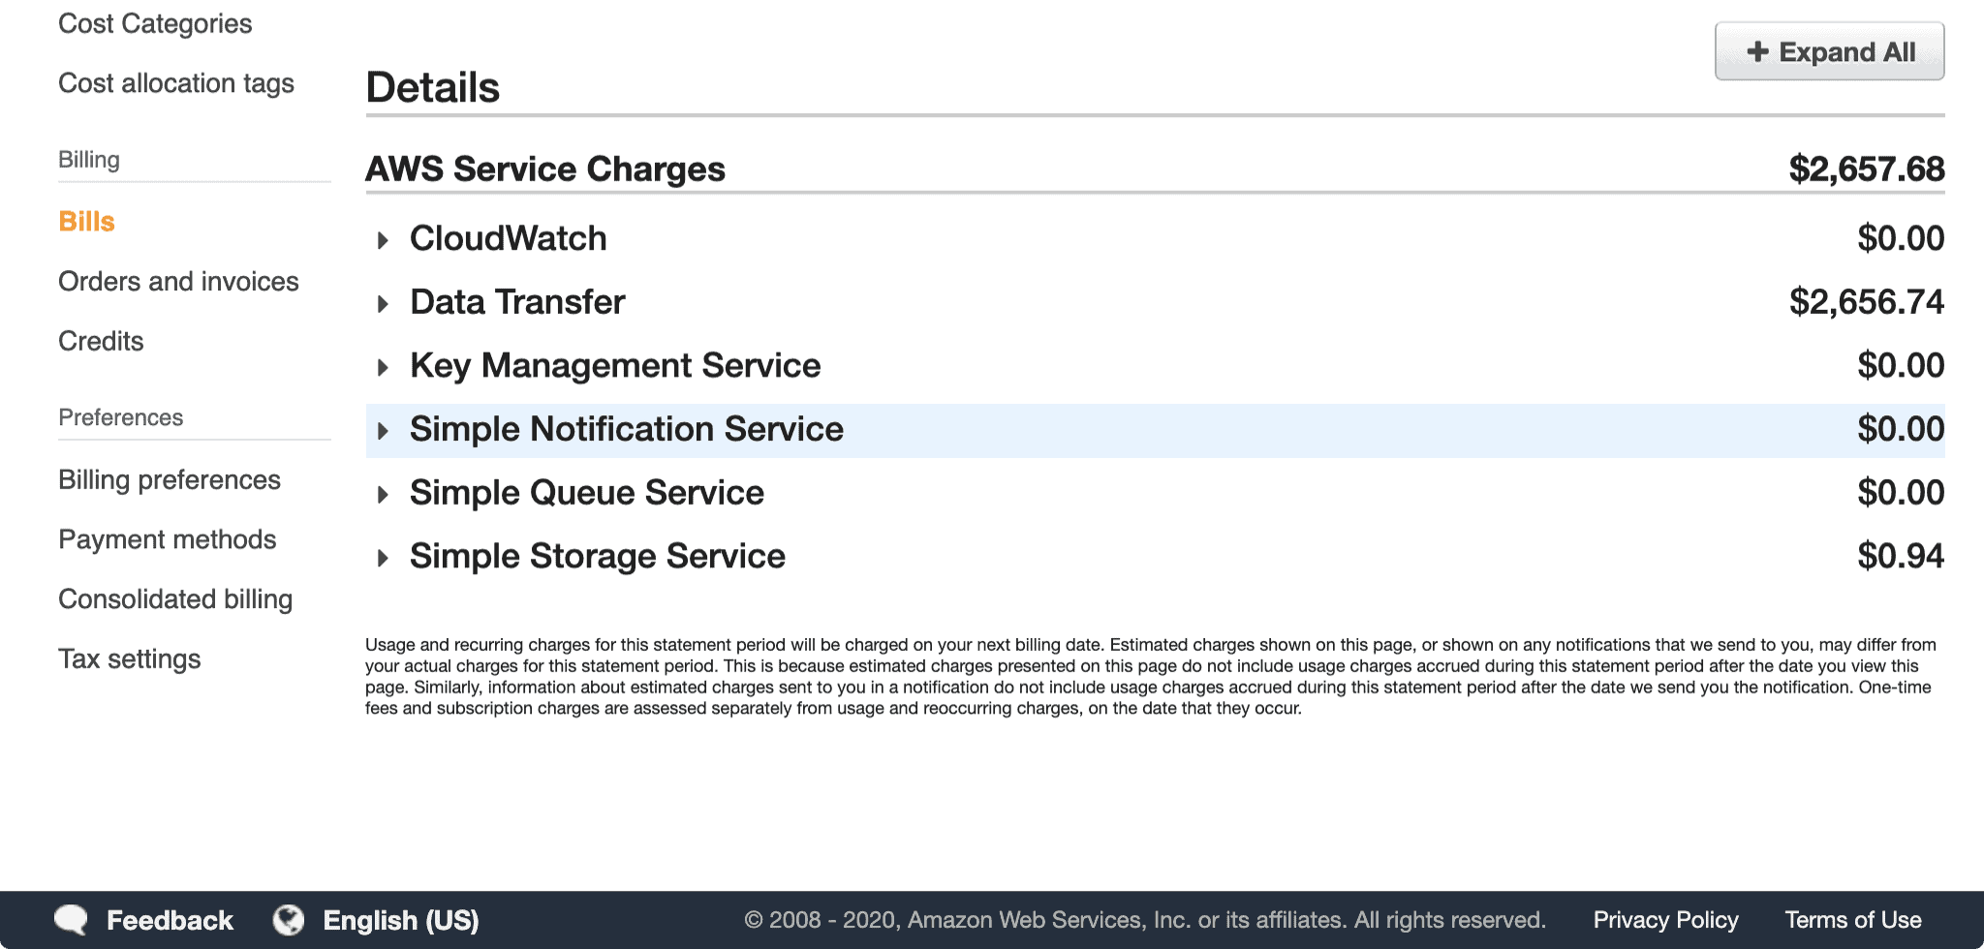Expand the Key Management Service row

point(382,367)
